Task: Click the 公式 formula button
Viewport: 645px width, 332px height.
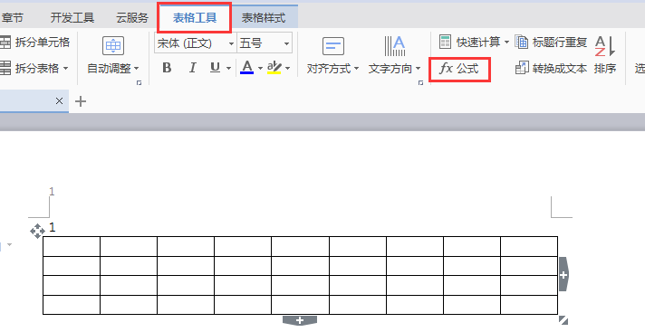Action: click(x=459, y=69)
